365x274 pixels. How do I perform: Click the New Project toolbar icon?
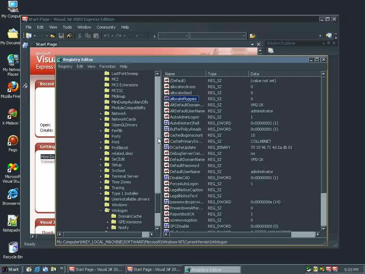click(x=29, y=36)
